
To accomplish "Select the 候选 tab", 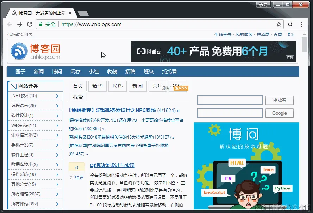I will point(117,86).
